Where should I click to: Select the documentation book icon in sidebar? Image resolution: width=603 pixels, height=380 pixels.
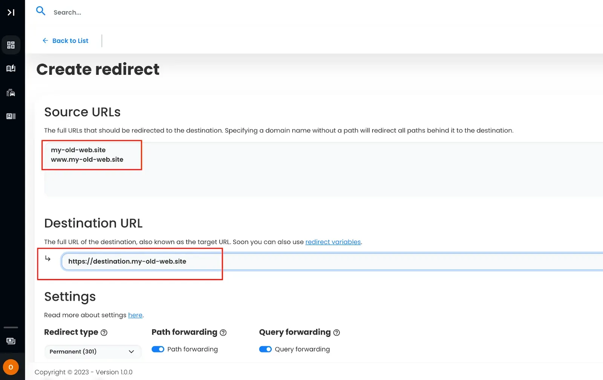11,68
